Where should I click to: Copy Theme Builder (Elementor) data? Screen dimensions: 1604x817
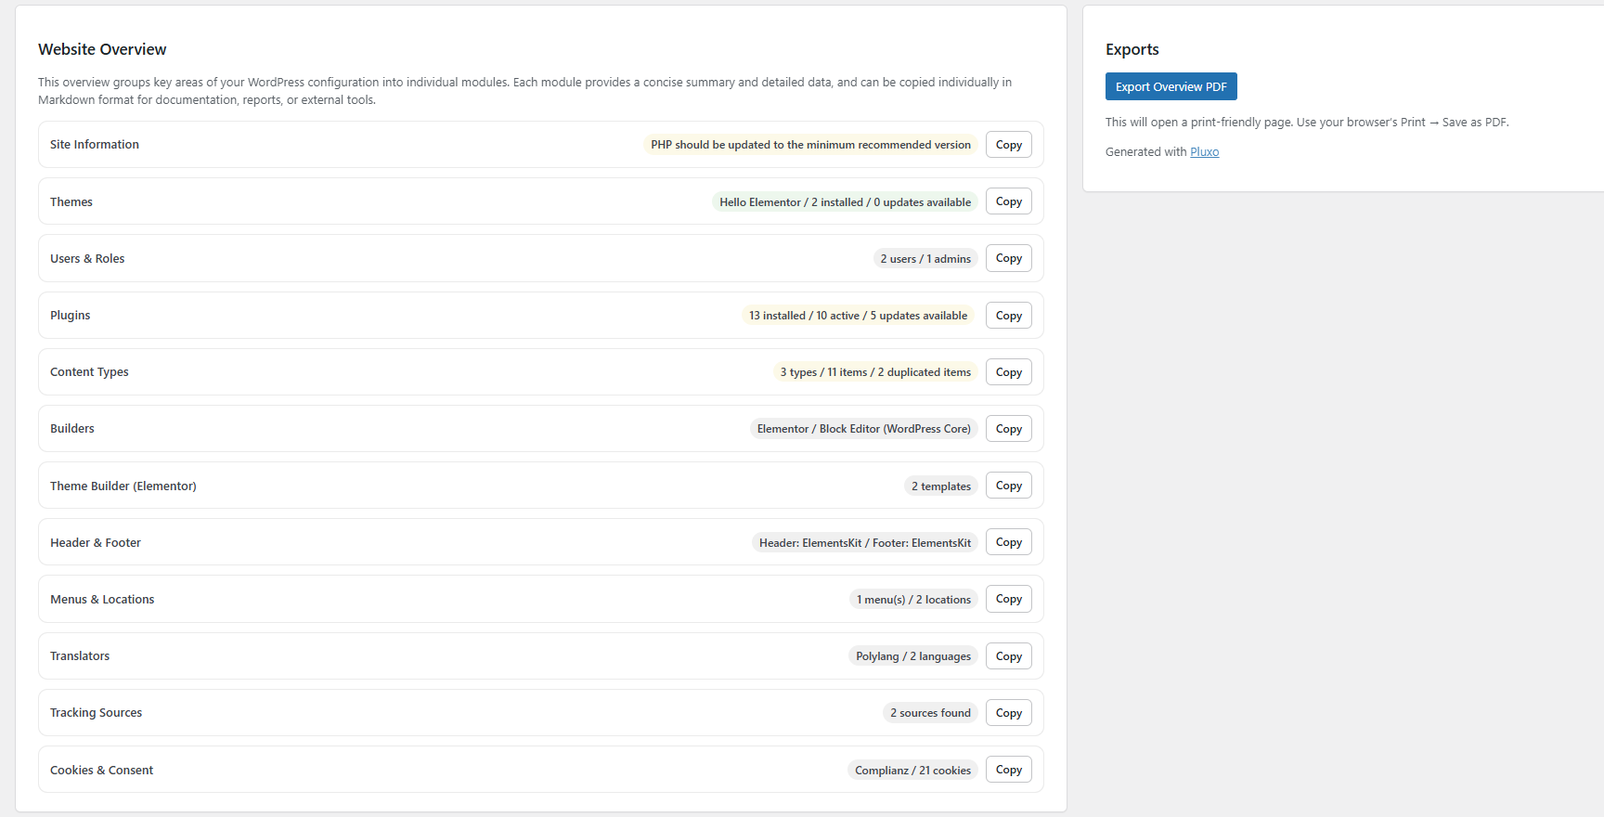pos(1008,486)
